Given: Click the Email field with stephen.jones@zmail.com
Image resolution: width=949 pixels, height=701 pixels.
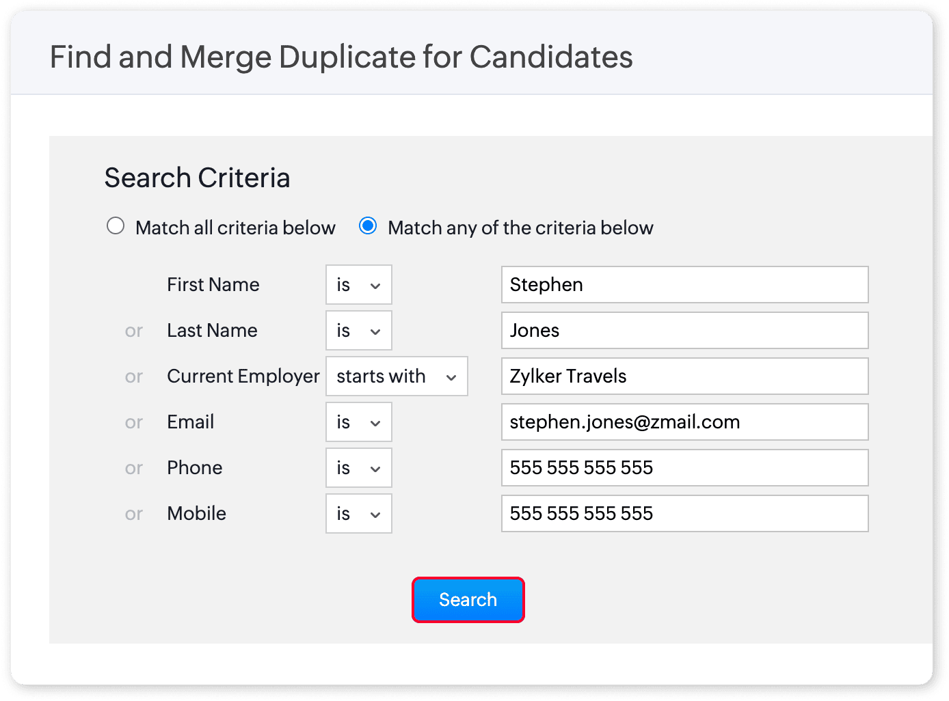Looking at the screenshot, I should click(x=684, y=422).
